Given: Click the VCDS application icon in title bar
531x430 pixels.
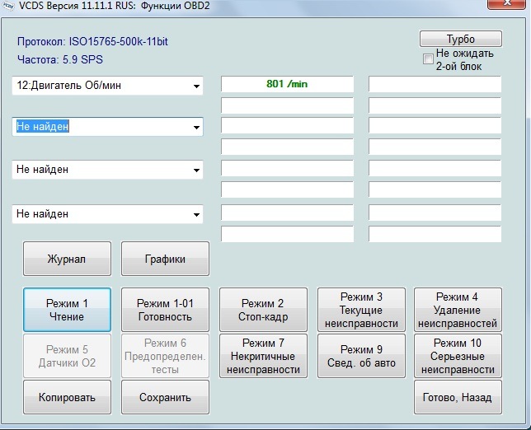Looking at the screenshot, I should click(x=7, y=6).
